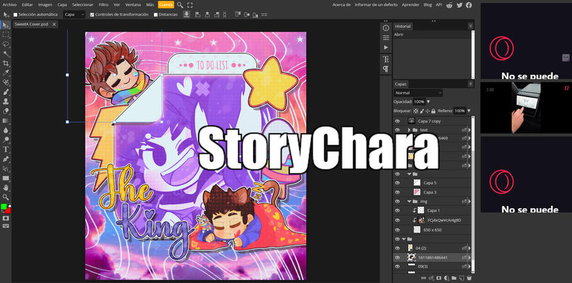Open the Normal blend mode dropdown
572x283 pixels.
point(419,93)
